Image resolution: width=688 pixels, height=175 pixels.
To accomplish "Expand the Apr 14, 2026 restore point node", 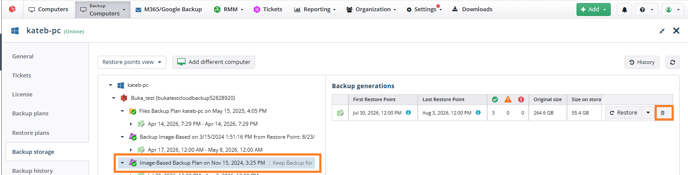I will 131,124.
